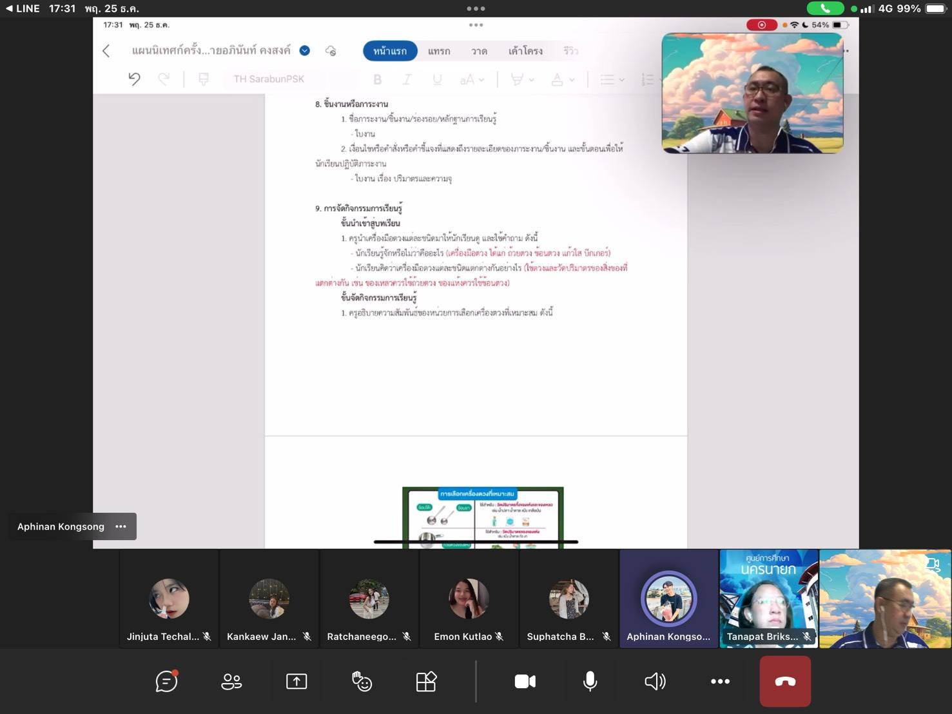Toggle the speaker audio output
Viewport: 952px width, 714px height.
655,681
